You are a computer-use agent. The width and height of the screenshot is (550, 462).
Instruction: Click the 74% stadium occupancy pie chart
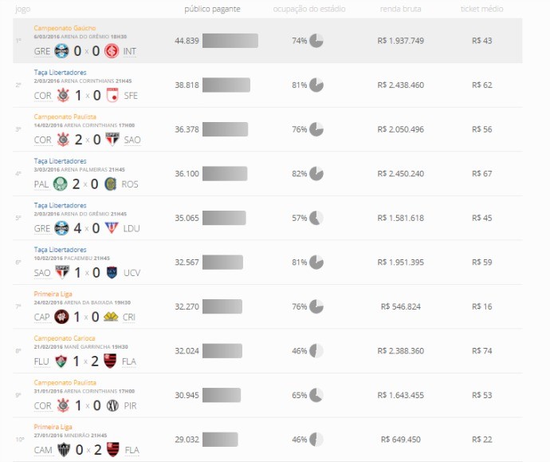316,41
